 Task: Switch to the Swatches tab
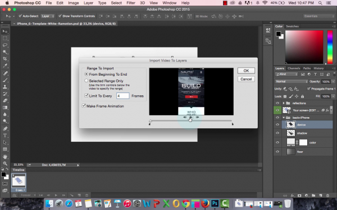tap(292, 26)
